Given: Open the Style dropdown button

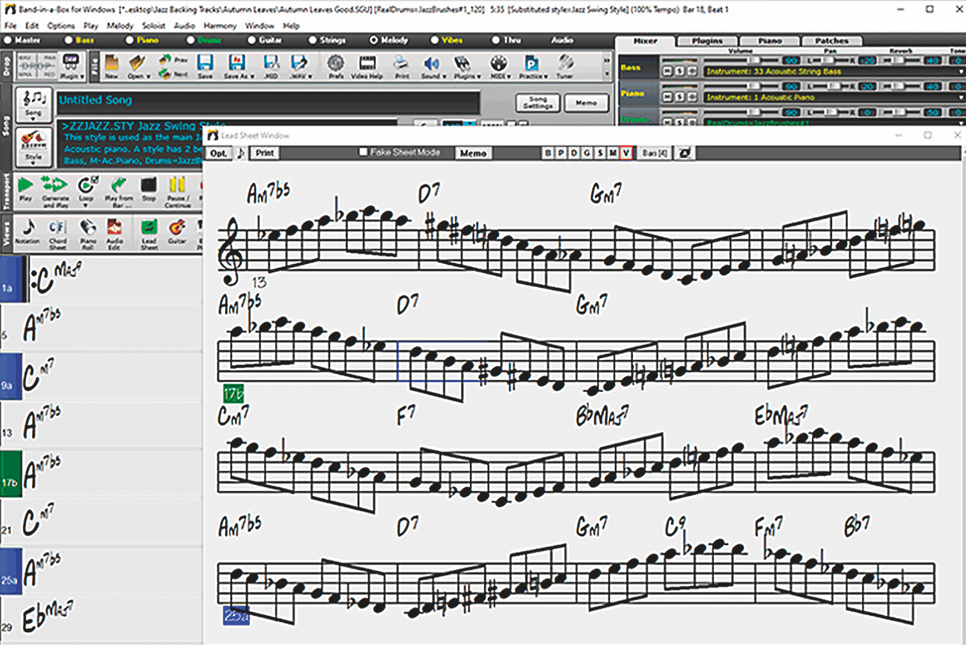Looking at the screenshot, I should (x=34, y=147).
